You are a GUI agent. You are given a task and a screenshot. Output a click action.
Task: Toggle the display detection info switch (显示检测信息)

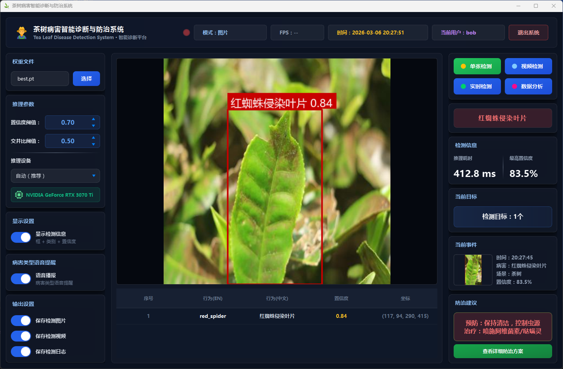tap(21, 237)
